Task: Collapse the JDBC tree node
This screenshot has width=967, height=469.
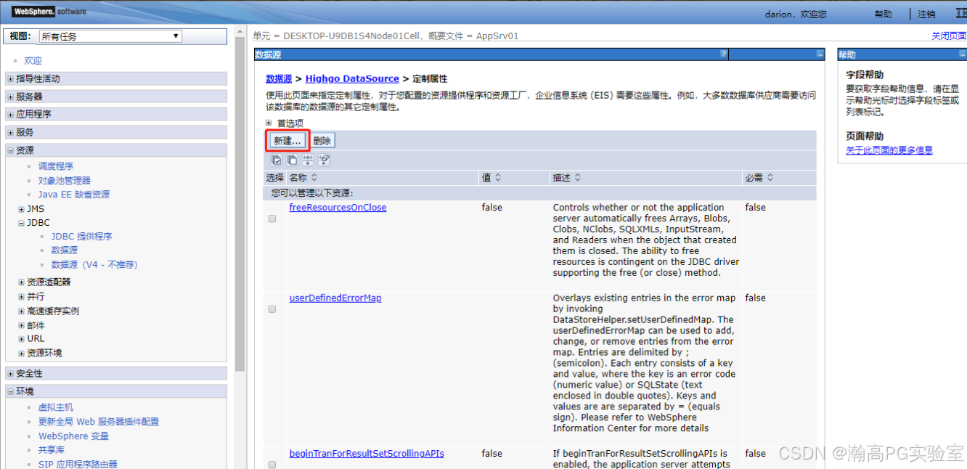Action: [x=21, y=223]
